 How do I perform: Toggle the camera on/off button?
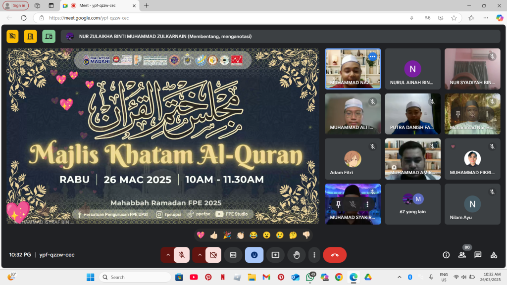pos(213,255)
